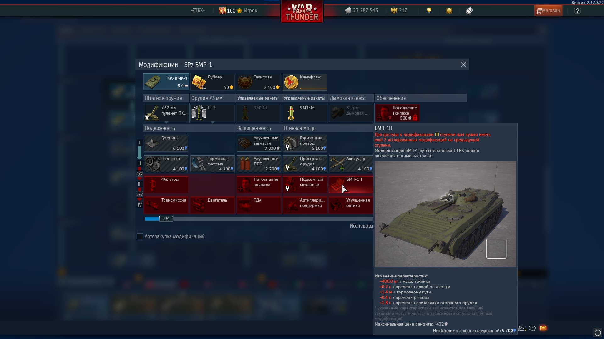The height and width of the screenshot is (339, 604).
Task: Click the lightbulb hints icon in top bar
Action: (429, 11)
